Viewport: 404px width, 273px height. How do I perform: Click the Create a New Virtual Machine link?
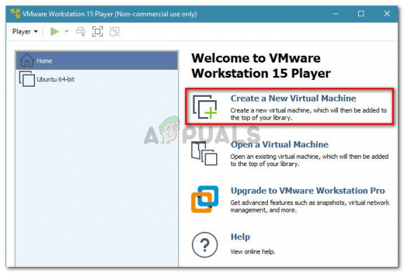tap(293, 98)
